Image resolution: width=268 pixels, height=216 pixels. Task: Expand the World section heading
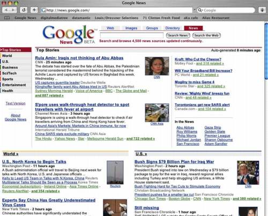point(11,154)
